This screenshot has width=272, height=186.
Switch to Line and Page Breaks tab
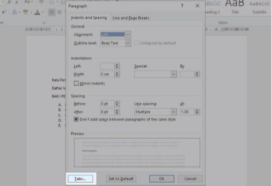pyautogui.click(x=131, y=18)
